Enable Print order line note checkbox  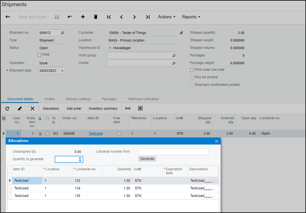[x=192, y=70]
